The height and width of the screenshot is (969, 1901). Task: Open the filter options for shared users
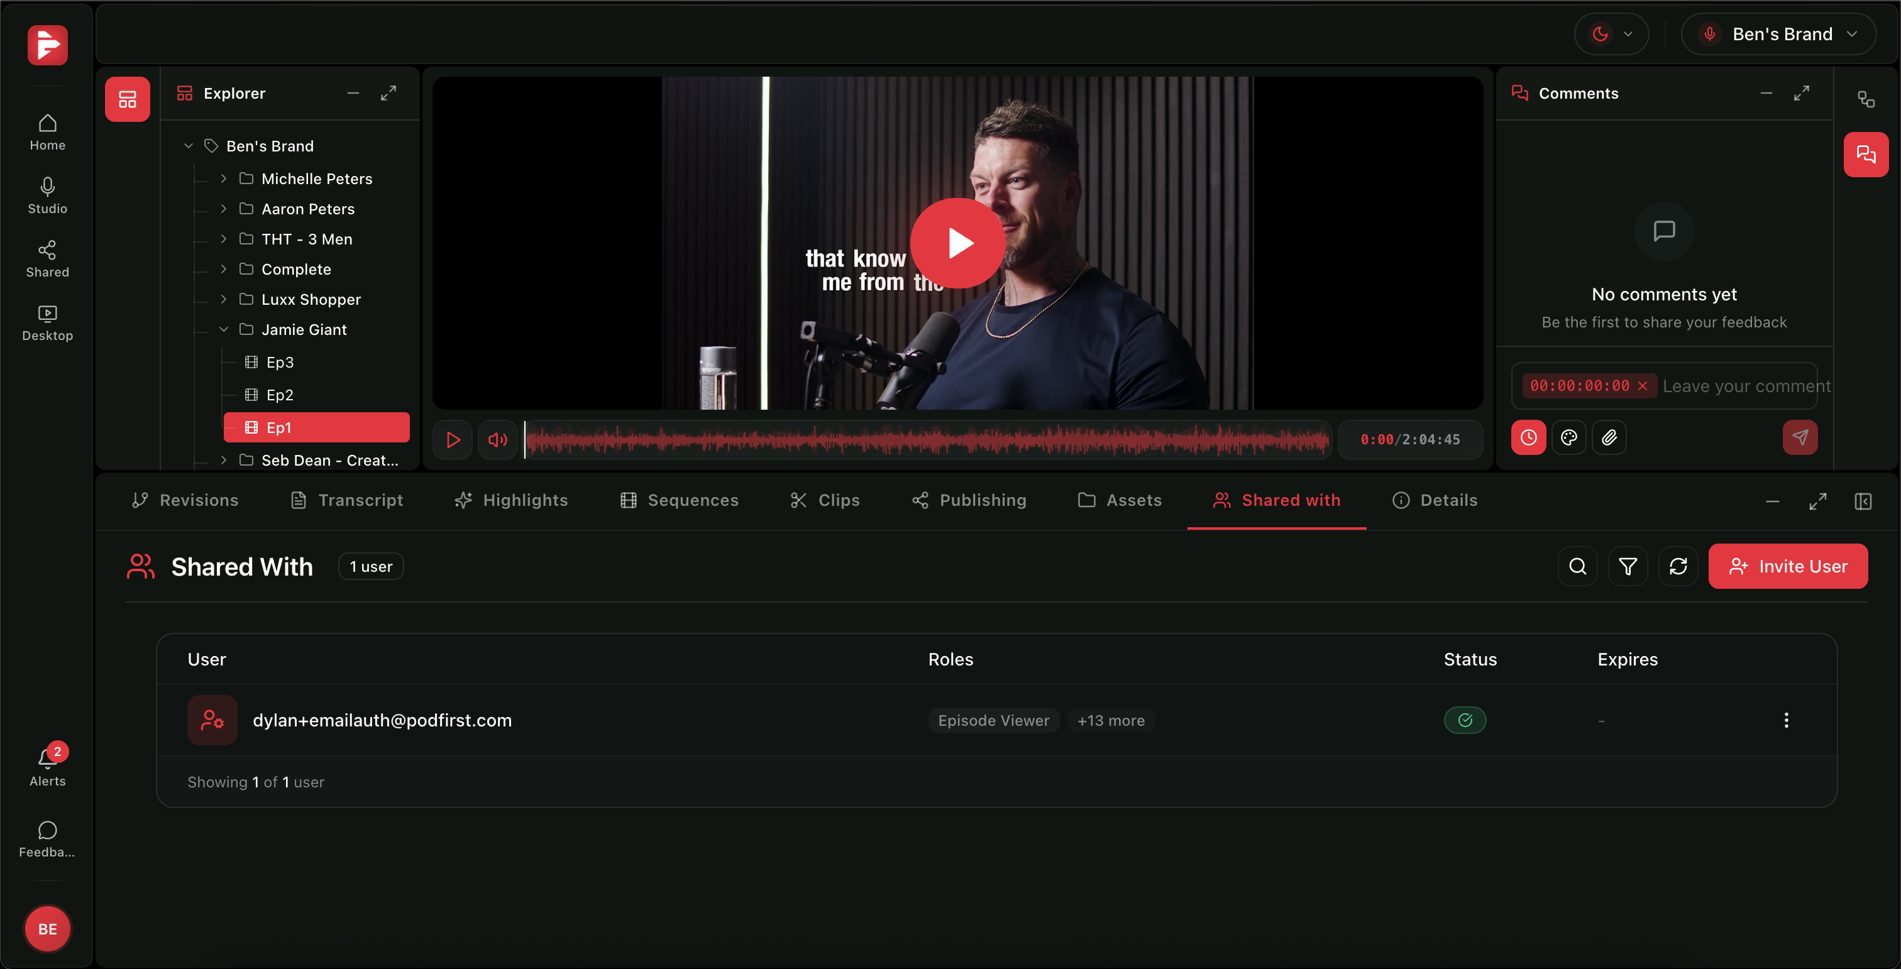pyautogui.click(x=1628, y=566)
